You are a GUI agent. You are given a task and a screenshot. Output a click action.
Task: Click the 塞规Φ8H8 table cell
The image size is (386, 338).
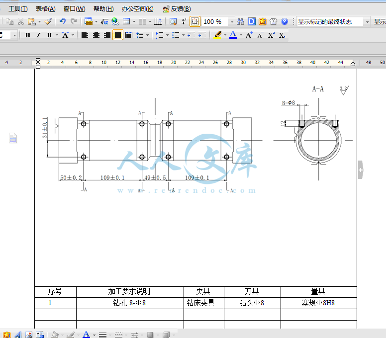click(318, 303)
